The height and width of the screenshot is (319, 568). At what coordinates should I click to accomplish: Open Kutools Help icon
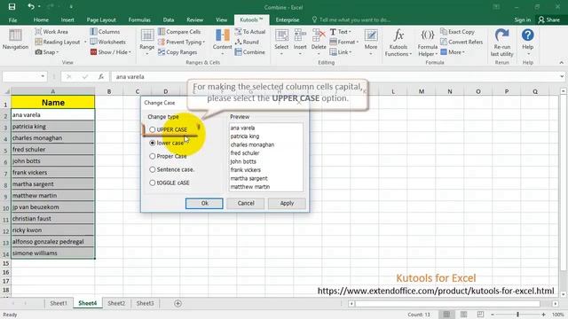528,35
